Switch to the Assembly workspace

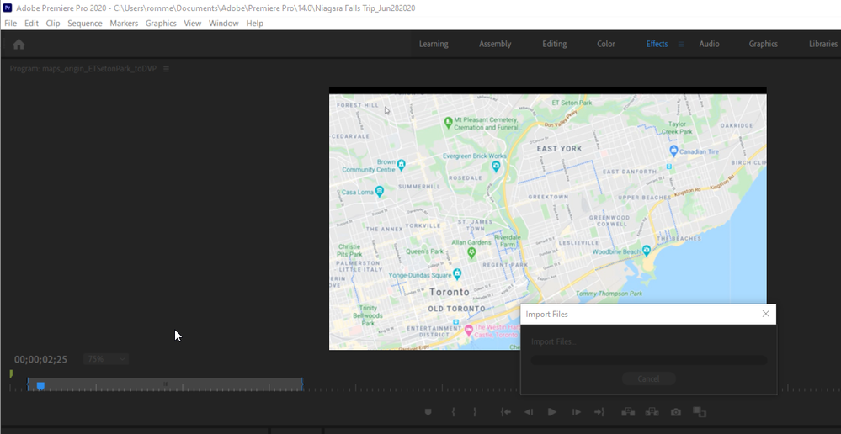[495, 44]
